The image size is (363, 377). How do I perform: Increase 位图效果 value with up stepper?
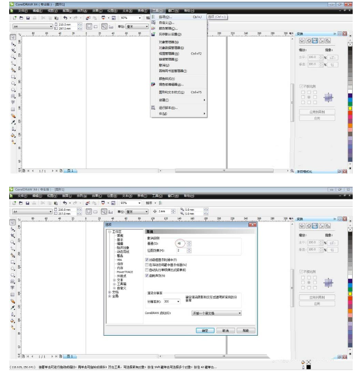click(189, 249)
